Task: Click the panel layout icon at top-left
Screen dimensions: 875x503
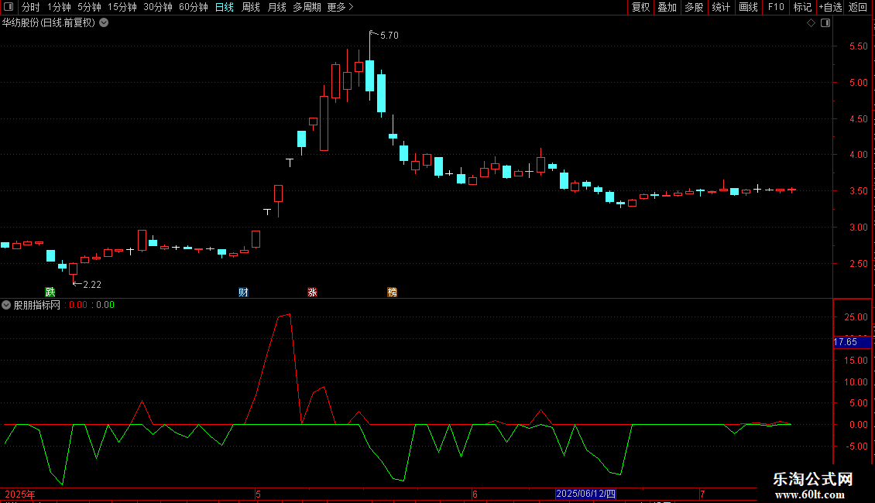Action: tap(9, 7)
